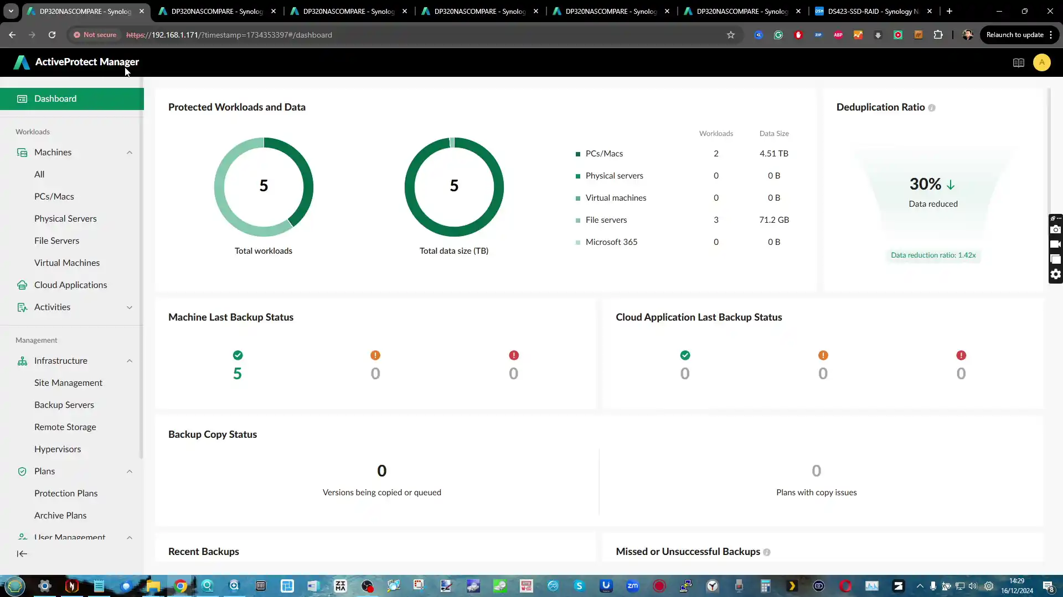1063x597 pixels.
Task: Bookmark the page using the star icon
Action: [x=730, y=35]
